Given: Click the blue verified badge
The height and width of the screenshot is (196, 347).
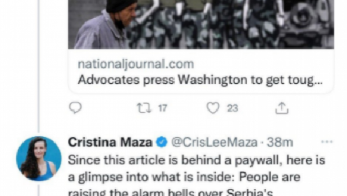Looking at the screenshot, I should coord(162,142).
